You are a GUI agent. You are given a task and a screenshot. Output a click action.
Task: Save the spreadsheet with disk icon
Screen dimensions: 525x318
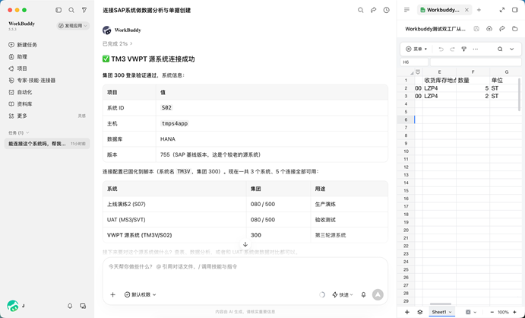click(476, 29)
